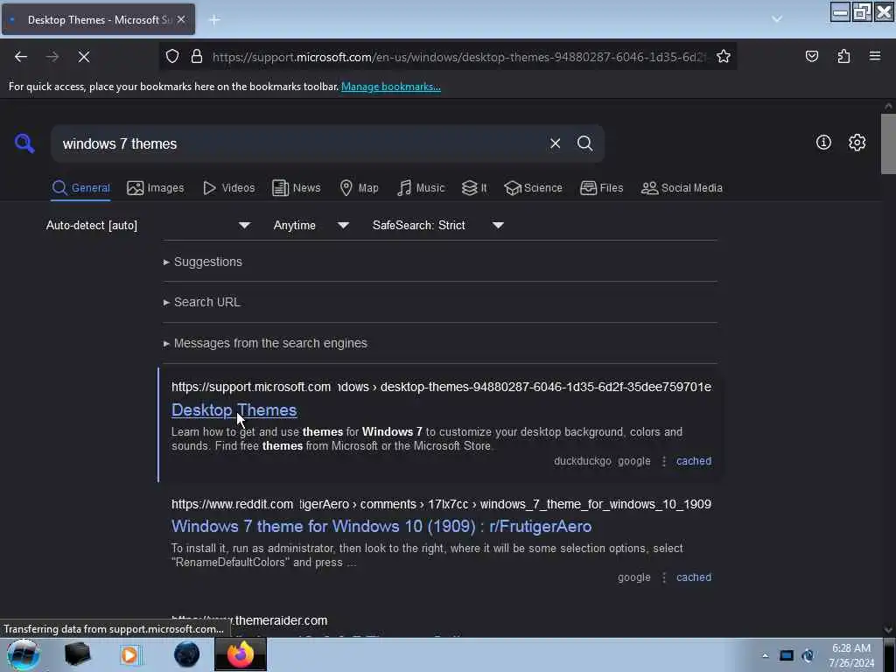Open the Anytime time range dropdown
The image size is (896, 672).
click(311, 225)
